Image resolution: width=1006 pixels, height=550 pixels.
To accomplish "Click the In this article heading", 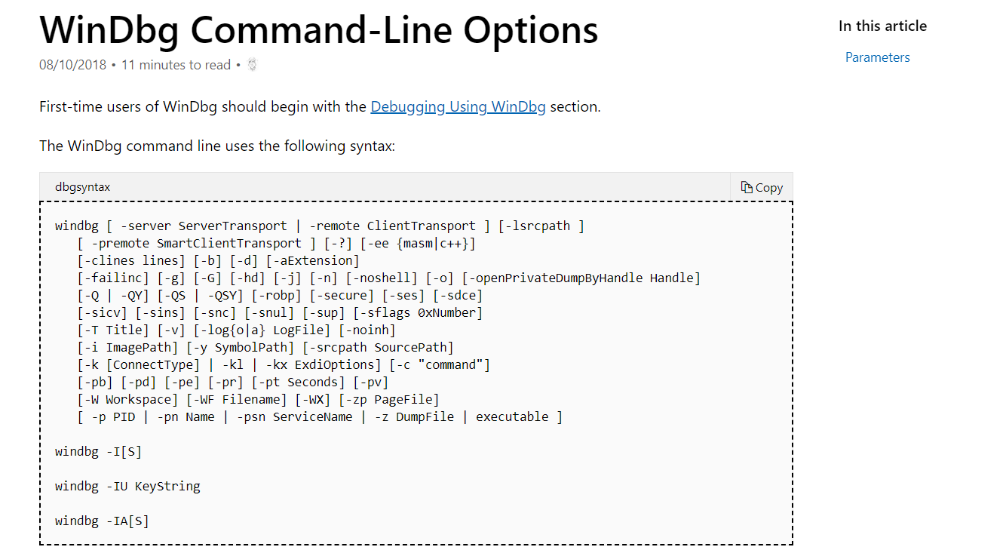I will point(882,25).
